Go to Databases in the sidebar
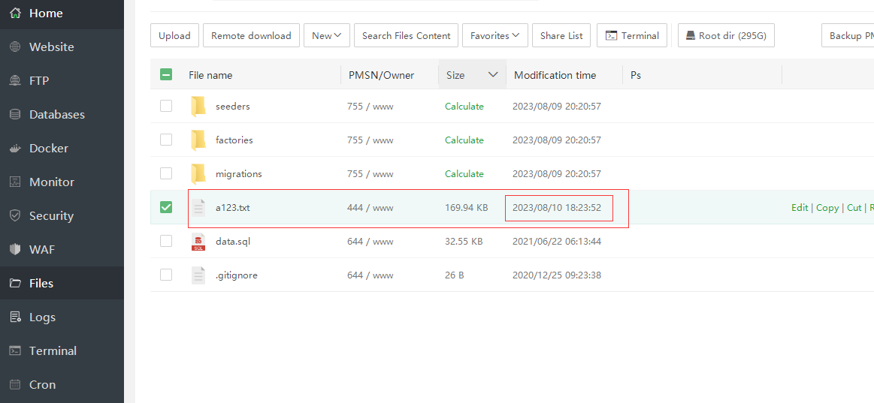 pyautogui.click(x=56, y=115)
